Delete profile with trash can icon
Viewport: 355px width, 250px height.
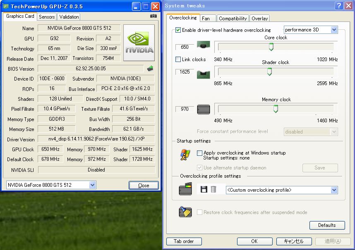(213, 189)
